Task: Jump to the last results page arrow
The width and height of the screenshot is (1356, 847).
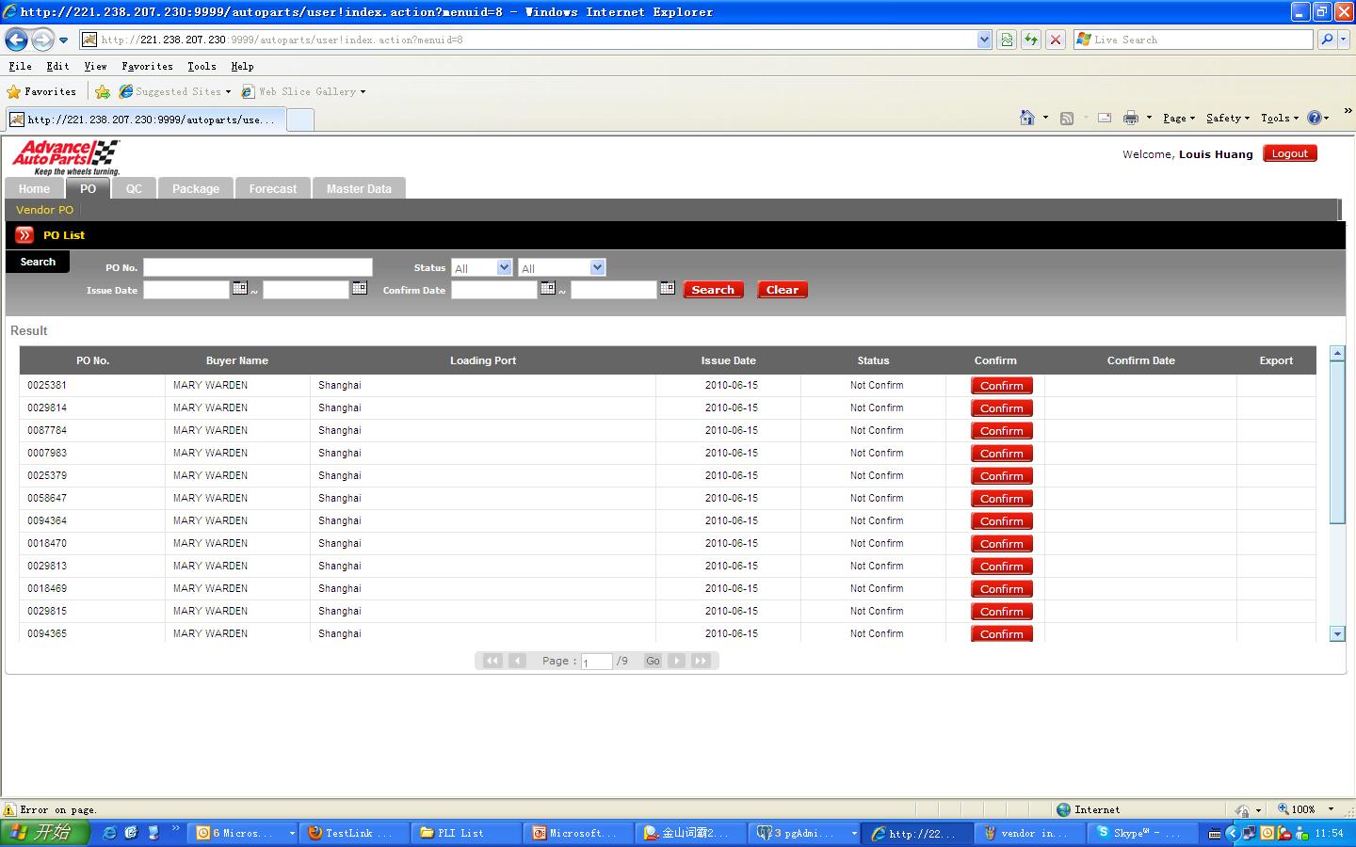Action: [x=700, y=661]
